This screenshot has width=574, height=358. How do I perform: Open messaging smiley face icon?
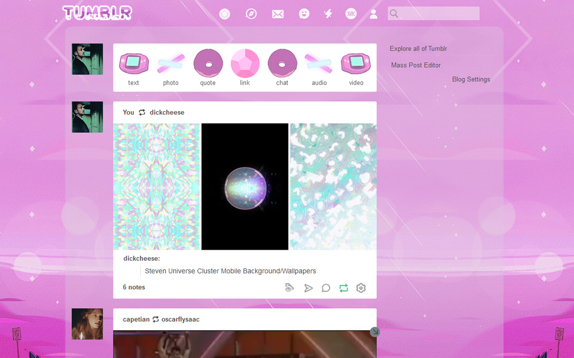[x=304, y=14]
